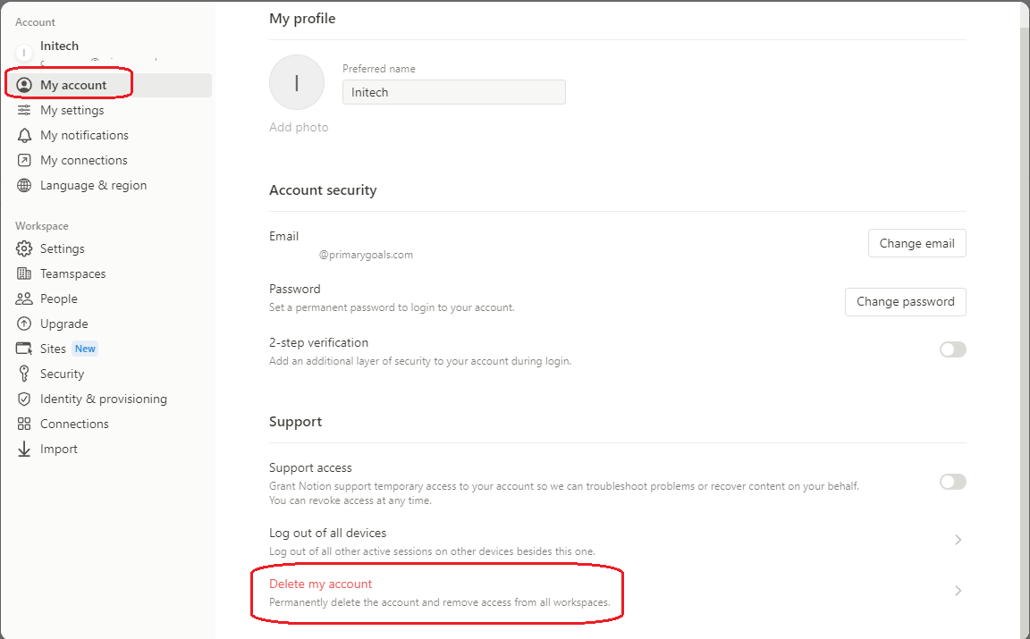Image resolution: width=1030 pixels, height=639 pixels.
Task: Open Import via the download arrow icon
Action: pos(24,449)
